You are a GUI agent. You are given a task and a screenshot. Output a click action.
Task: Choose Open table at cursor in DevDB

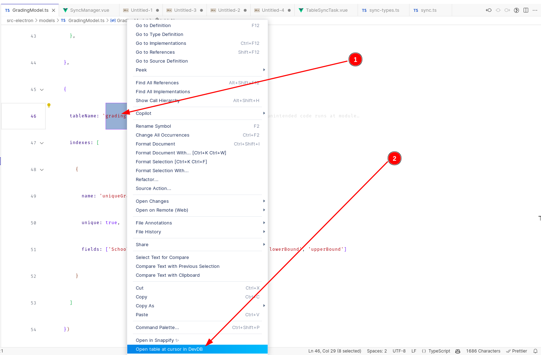198,349
